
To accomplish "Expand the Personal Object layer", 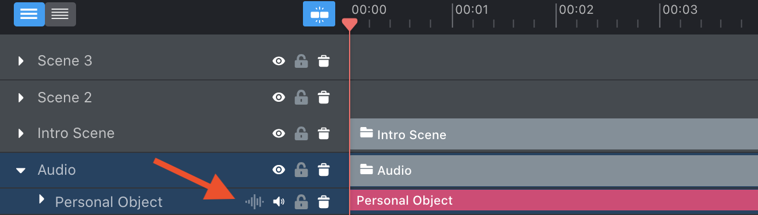I will pos(41,199).
